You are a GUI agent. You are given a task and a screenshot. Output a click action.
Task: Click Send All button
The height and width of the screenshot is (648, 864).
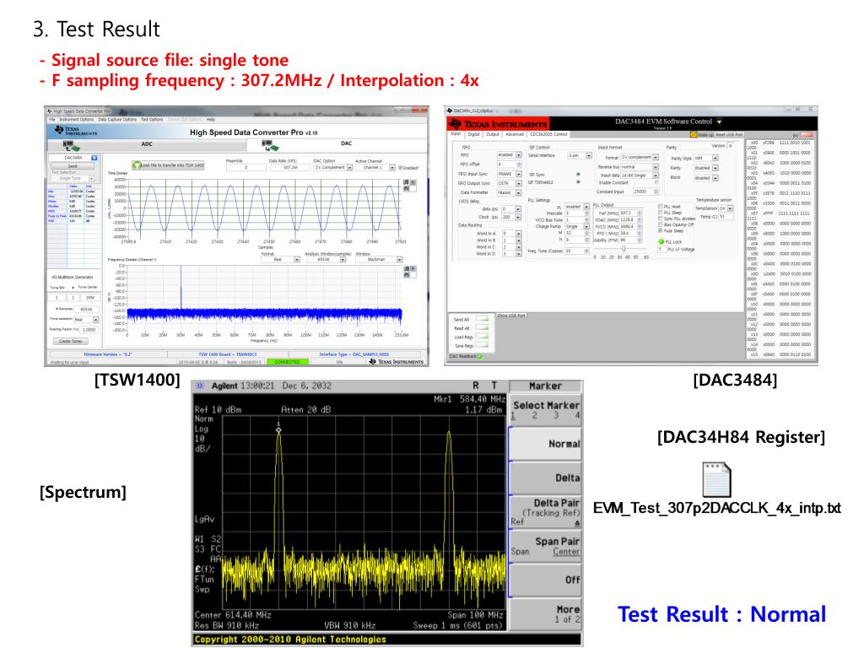coord(482,320)
